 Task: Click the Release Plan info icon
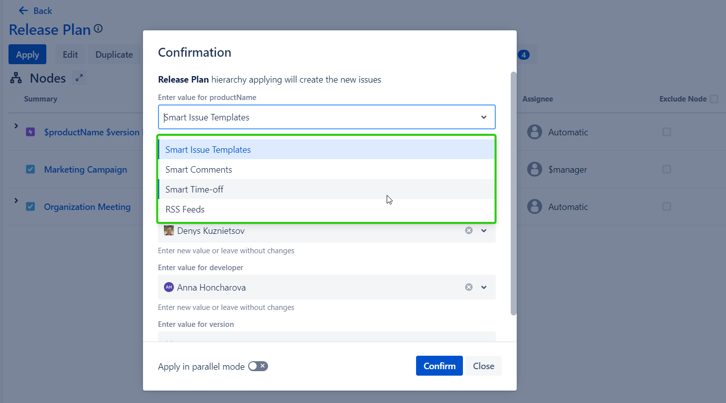[x=98, y=29]
